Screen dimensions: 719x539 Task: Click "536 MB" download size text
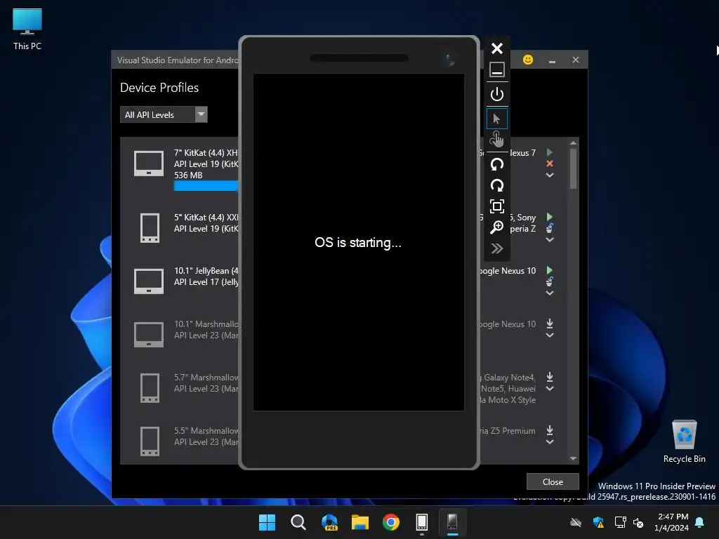pyautogui.click(x=188, y=175)
